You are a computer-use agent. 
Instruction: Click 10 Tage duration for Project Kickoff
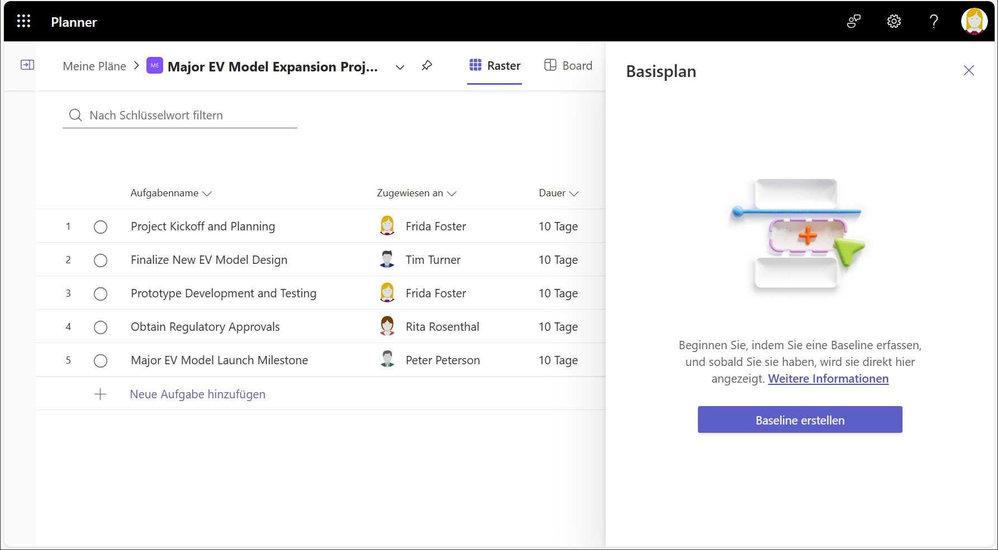pyautogui.click(x=558, y=226)
